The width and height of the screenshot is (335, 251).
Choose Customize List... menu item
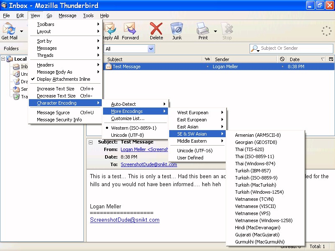tap(135, 118)
